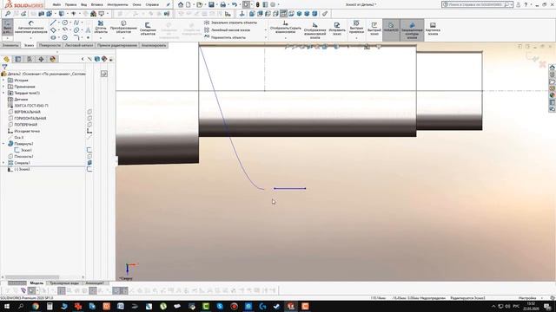Click Auto dimension (Автоматическое нанесение размеров)

point(31,27)
